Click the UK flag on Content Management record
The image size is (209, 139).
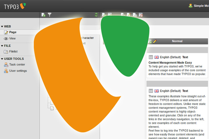156,57
